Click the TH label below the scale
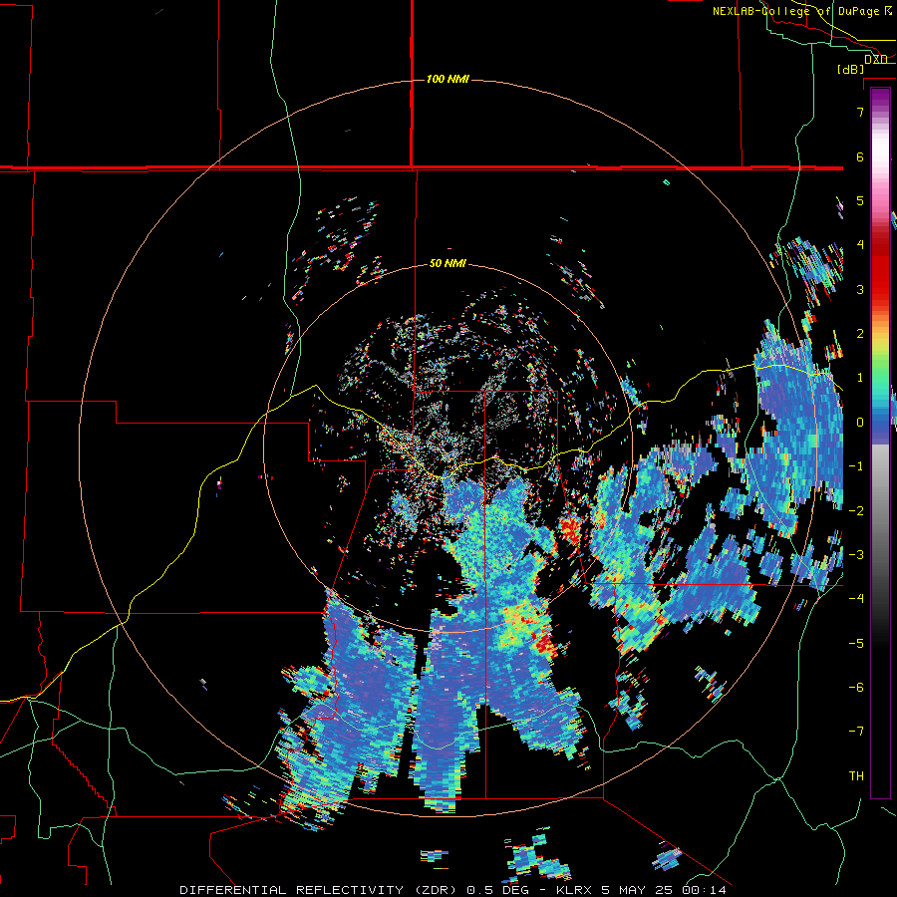This screenshot has width=897, height=897. pyautogui.click(x=856, y=775)
